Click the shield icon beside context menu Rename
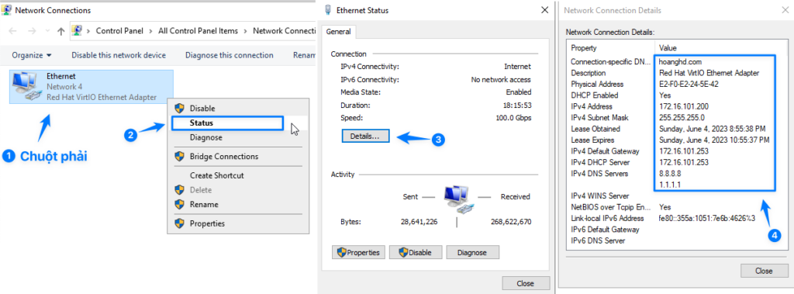 [179, 204]
